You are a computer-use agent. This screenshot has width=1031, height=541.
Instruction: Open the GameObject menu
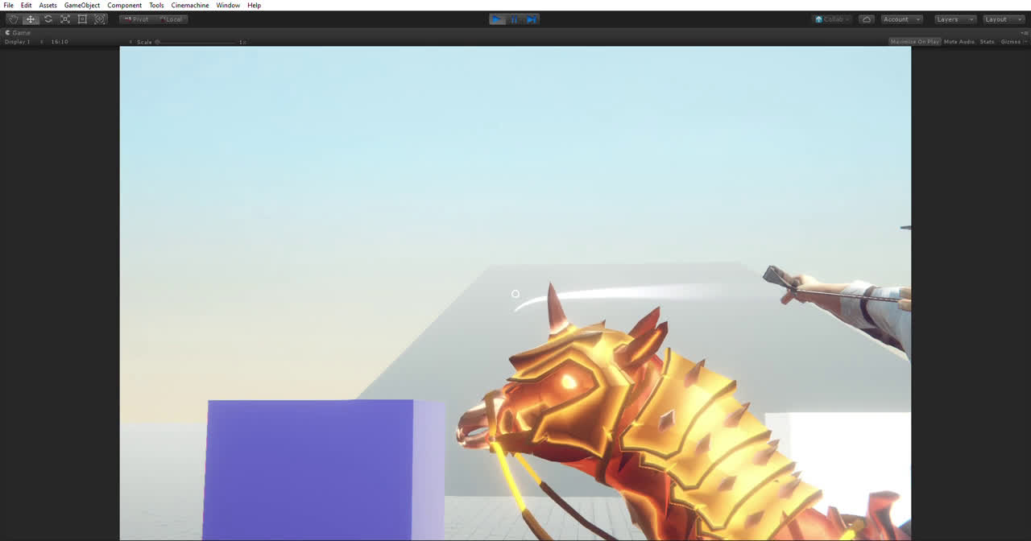pos(82,6)
